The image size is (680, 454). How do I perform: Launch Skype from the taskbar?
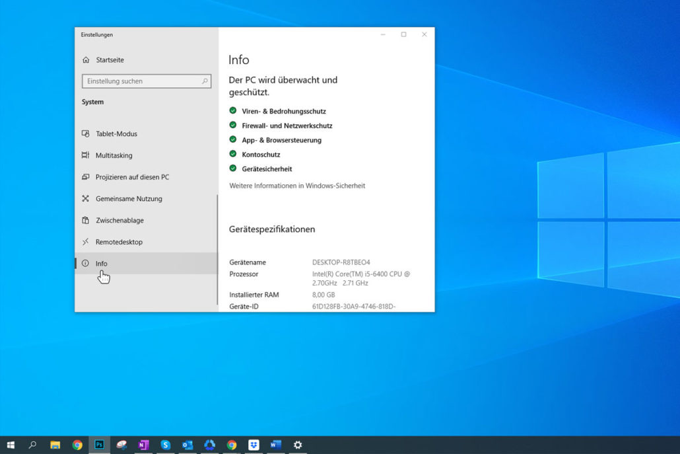[166, 445]
